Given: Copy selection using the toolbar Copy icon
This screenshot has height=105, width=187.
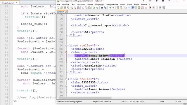Looking at the screenshot, I should click(x=86, y=8).
